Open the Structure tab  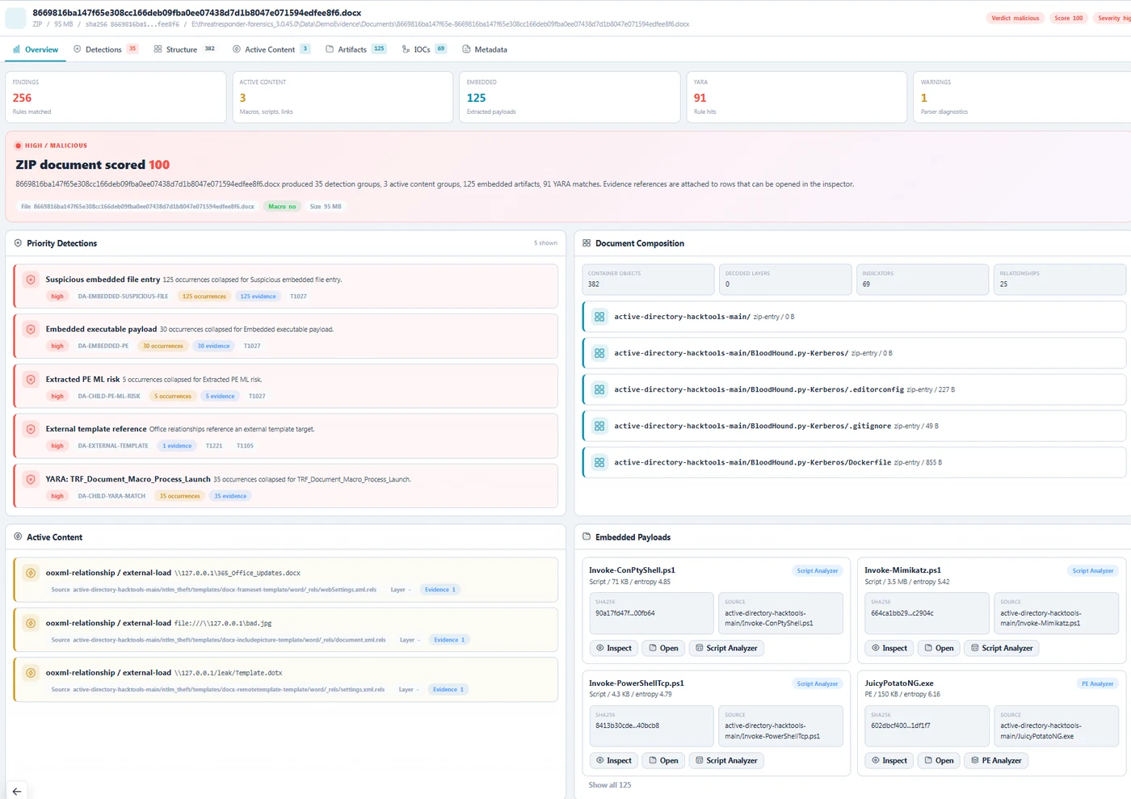[x=184, y=49]
